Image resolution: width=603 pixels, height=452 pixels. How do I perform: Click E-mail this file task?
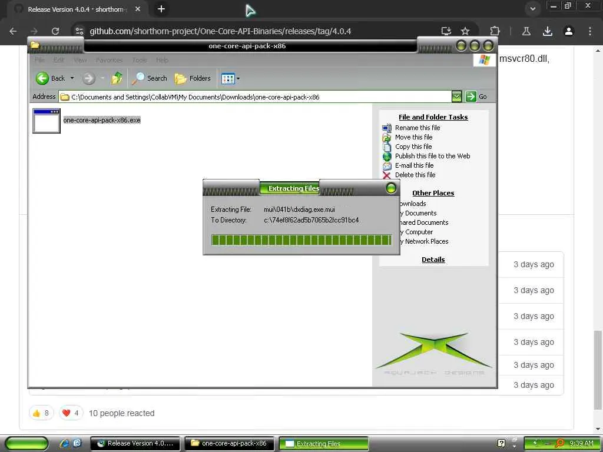coord(414,165)
